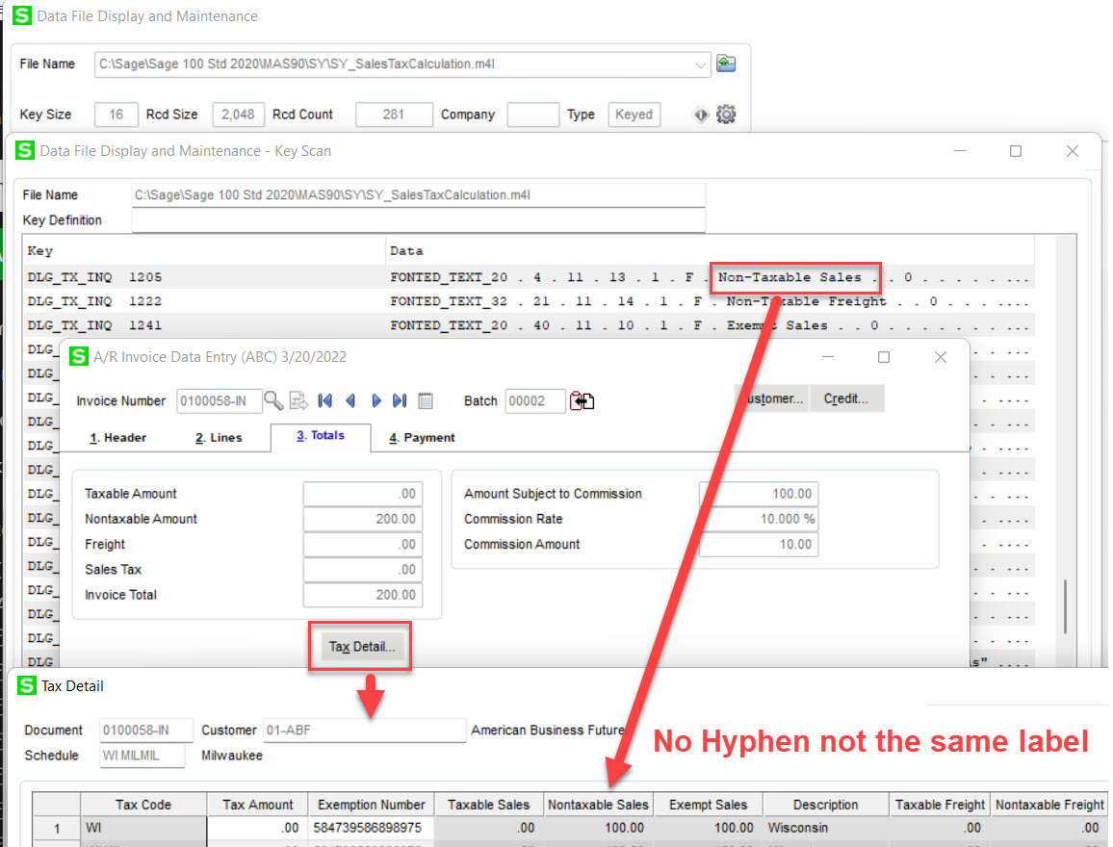1113x847 pixels.
Task: Click the Nontaxable Amount field showing 200.00
Action: pos(363,519)
